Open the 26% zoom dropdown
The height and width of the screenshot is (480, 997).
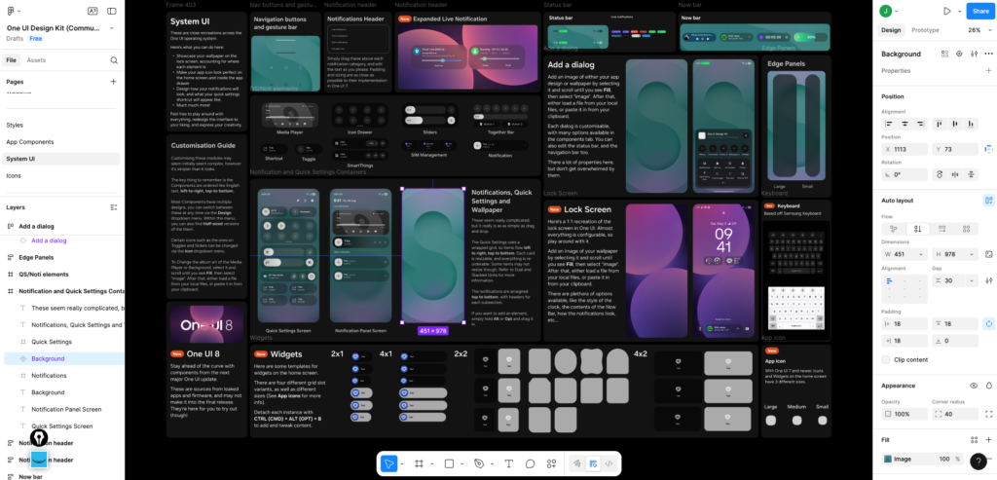[978, 30]
